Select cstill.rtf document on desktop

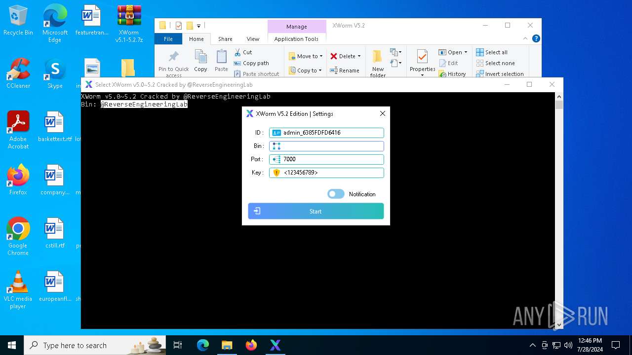tap(55, 233)
